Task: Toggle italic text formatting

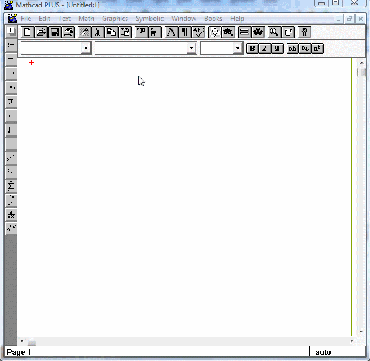Action: pyautogui.click(x=265, y=49)
